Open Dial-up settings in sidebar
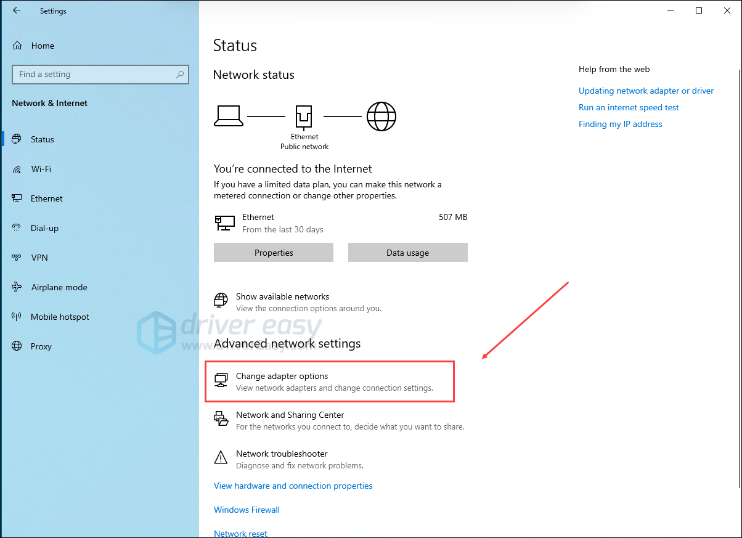The height and width of the screenshot is (538, 742). [x=44, y=228]
